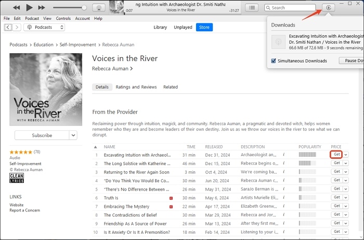The image size is (364, 240).
Task: Open the File menu
Action: click(x=6, y=18)
